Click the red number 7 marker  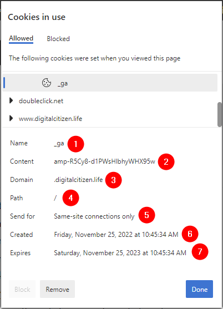tap(200, 252)
